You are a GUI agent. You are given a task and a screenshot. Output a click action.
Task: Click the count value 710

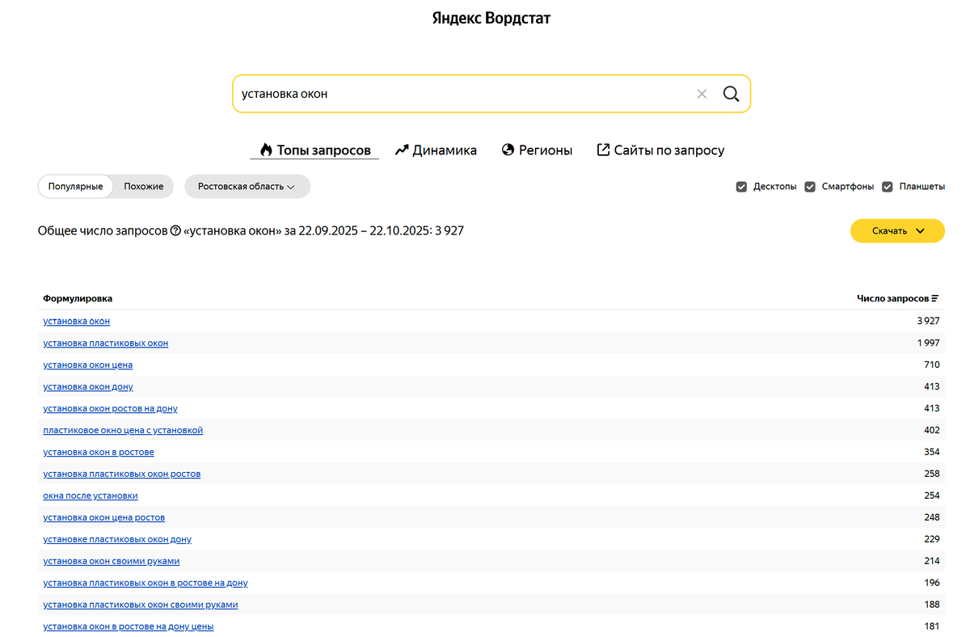tap(931, 365)
